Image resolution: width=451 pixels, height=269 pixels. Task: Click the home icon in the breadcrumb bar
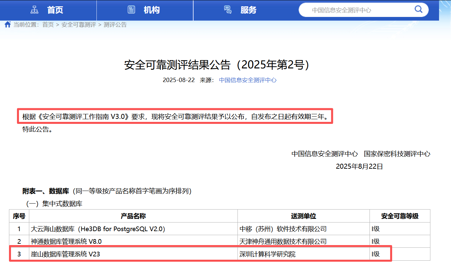[7, 24]
